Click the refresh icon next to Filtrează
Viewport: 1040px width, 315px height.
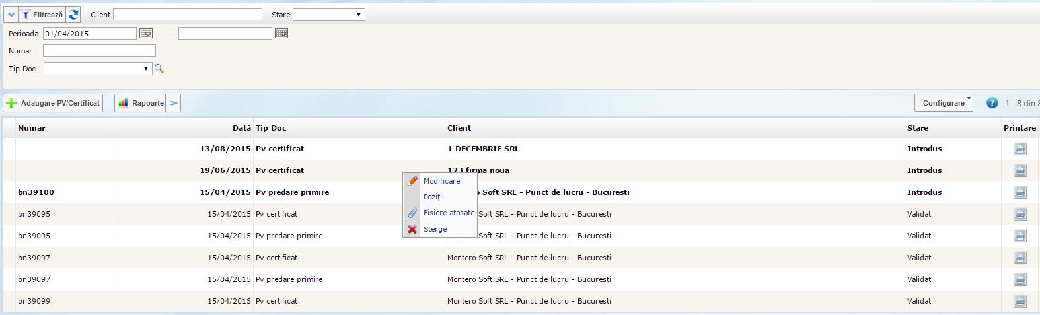pyautogui.click(x=73, y=15)
